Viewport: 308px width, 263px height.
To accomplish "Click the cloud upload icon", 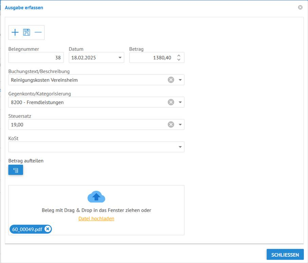I will click(x=96, y=197).
